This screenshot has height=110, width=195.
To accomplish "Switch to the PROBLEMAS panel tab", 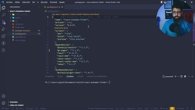I will (x=49, y=76).
